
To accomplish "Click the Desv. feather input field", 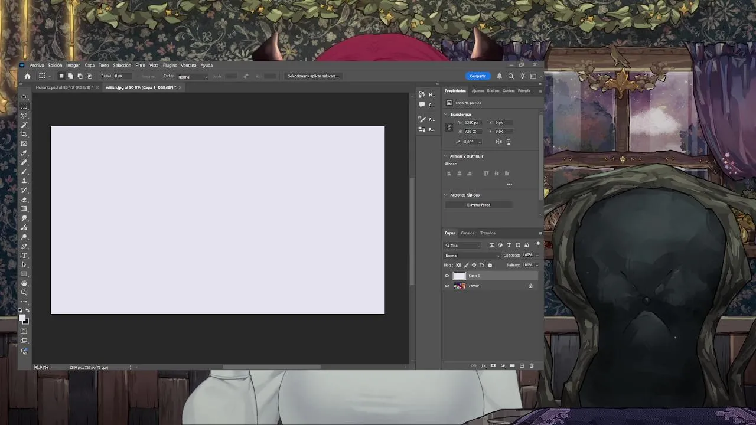I will click(x=123, y=76).
